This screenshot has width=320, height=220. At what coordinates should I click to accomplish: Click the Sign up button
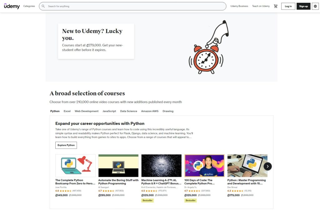coord(303,6)
